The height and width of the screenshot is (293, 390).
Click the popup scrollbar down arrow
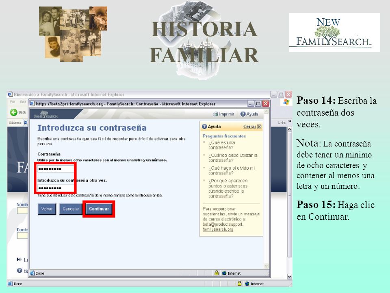click(266, 266)
